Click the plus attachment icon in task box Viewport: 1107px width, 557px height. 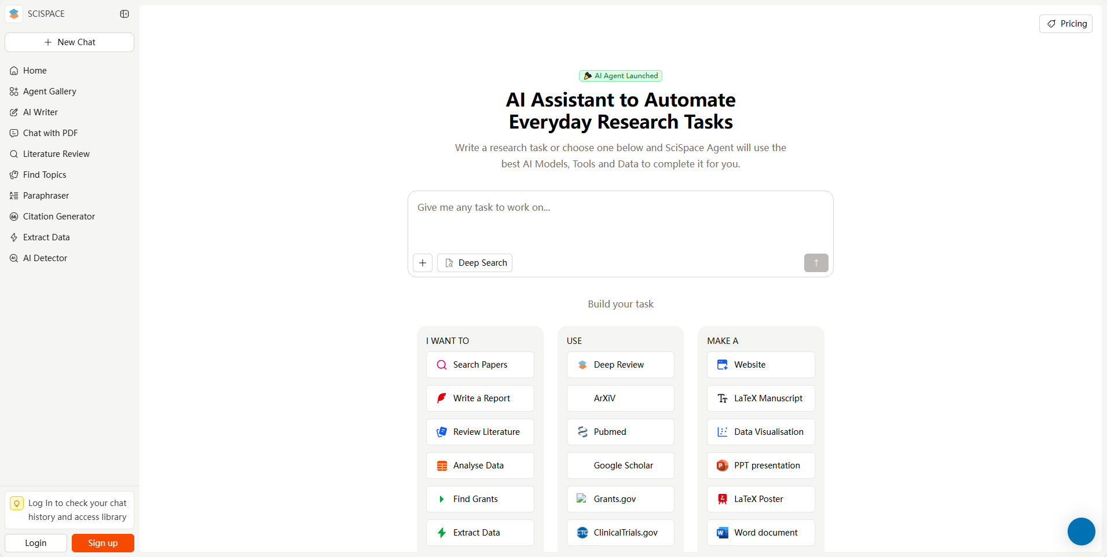coord(423,263)
